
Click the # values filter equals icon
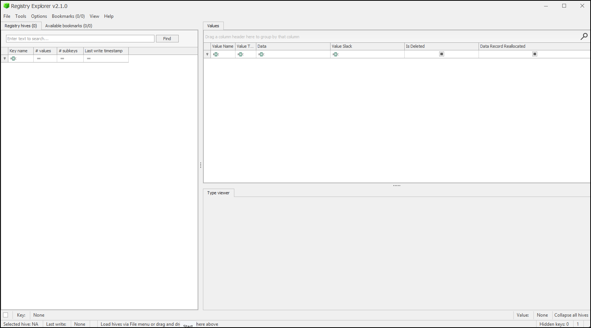(39, 58)
